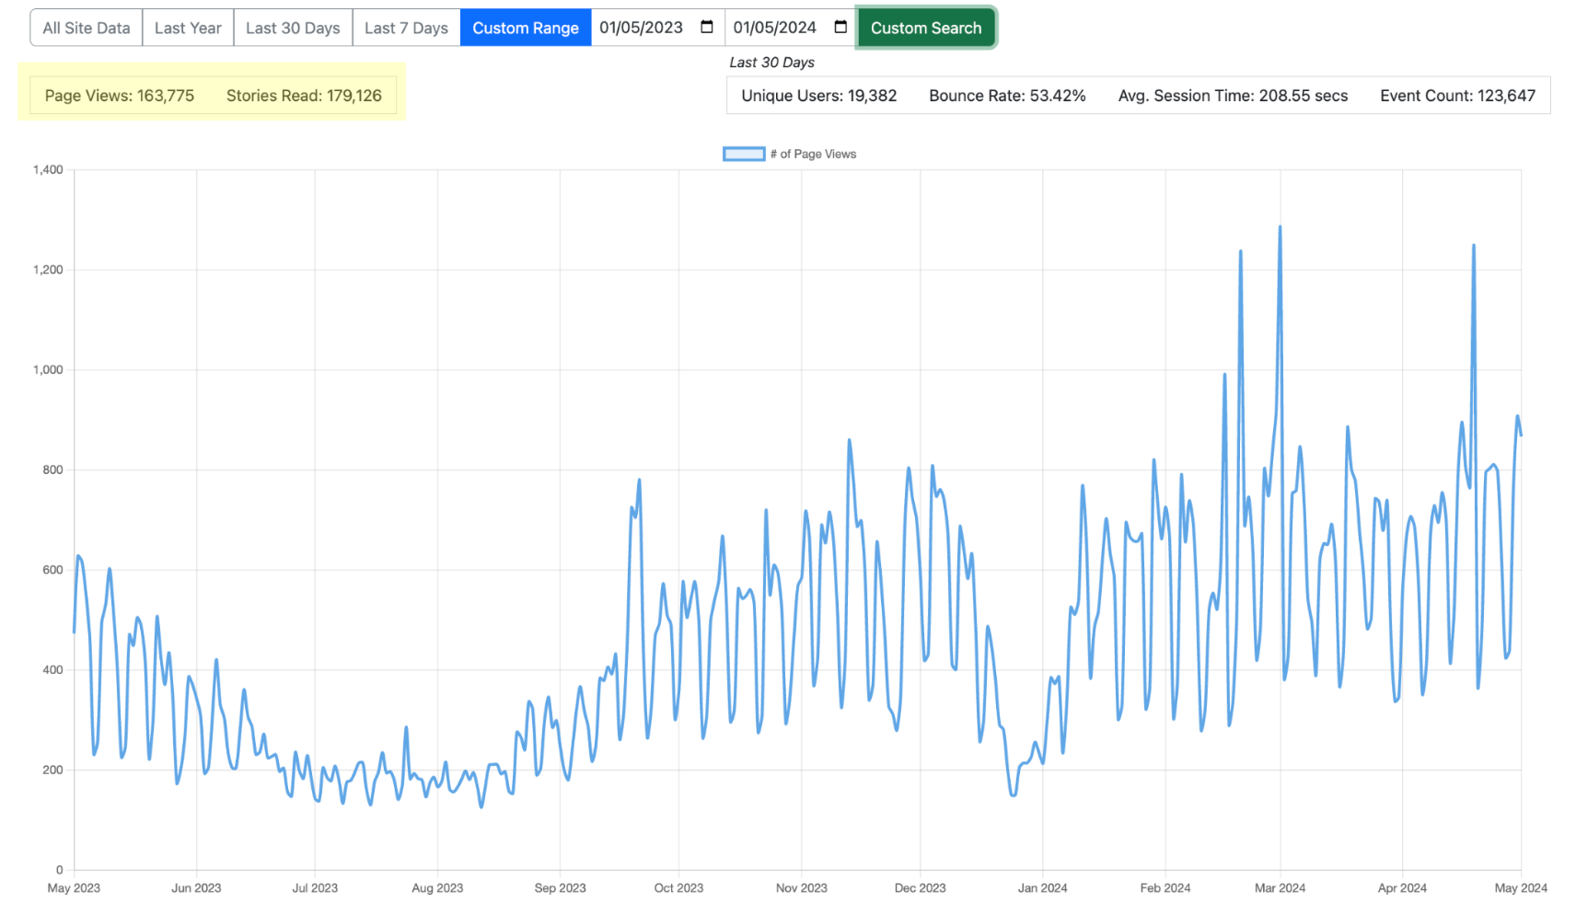Click the Bounce Rate 53.42% statistic
The height and width of the screenshot is (915, 1576).
[x=1007, y=96]
